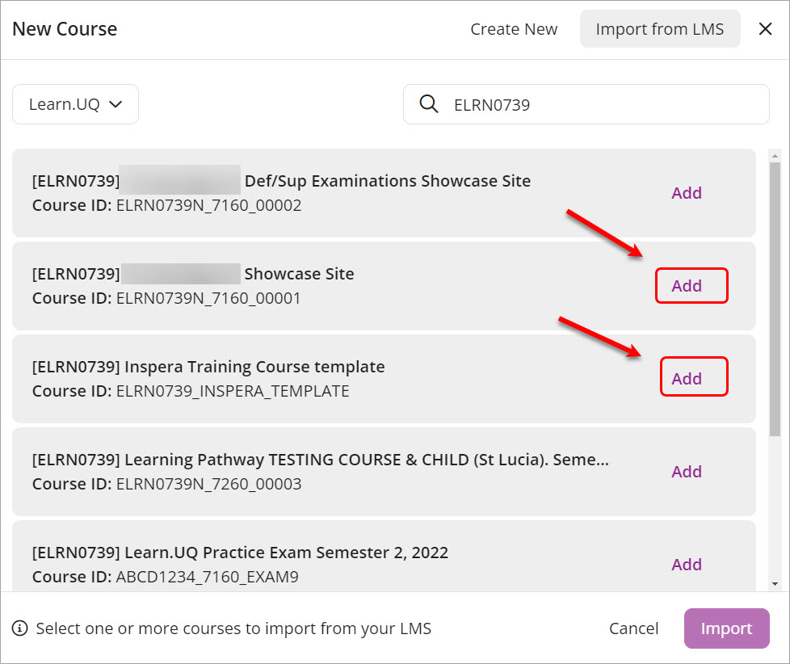Screen dimensions: 790x664
Task: Cancel the course import
Action: coord(633,628)
